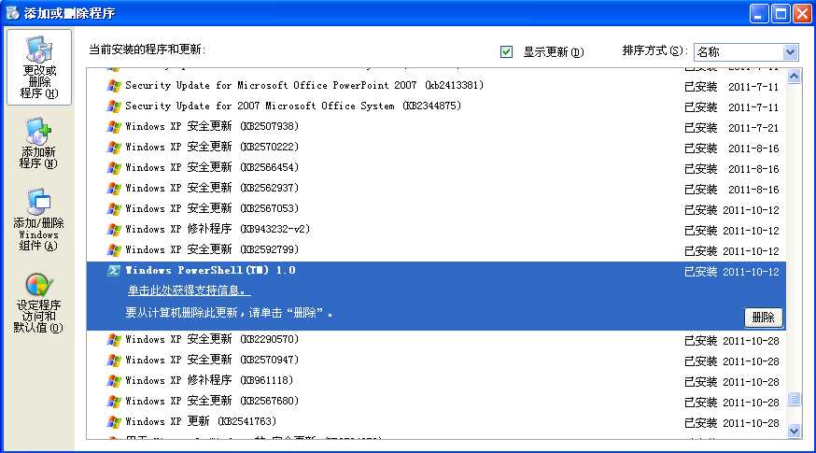Click the program list scrollbar thumb

click(x=794, y=399)
